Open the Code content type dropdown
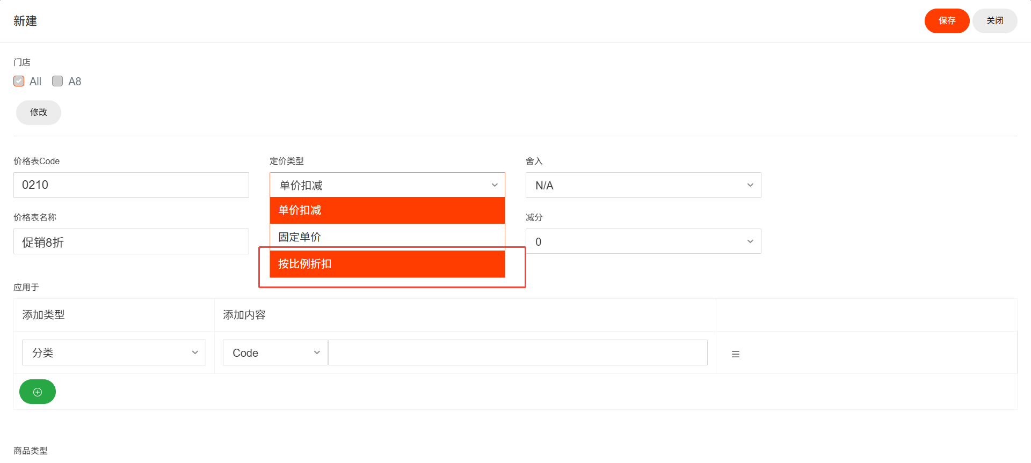Image resolution: width=1031 pixels, height=463 pixels. coord(275,352)
